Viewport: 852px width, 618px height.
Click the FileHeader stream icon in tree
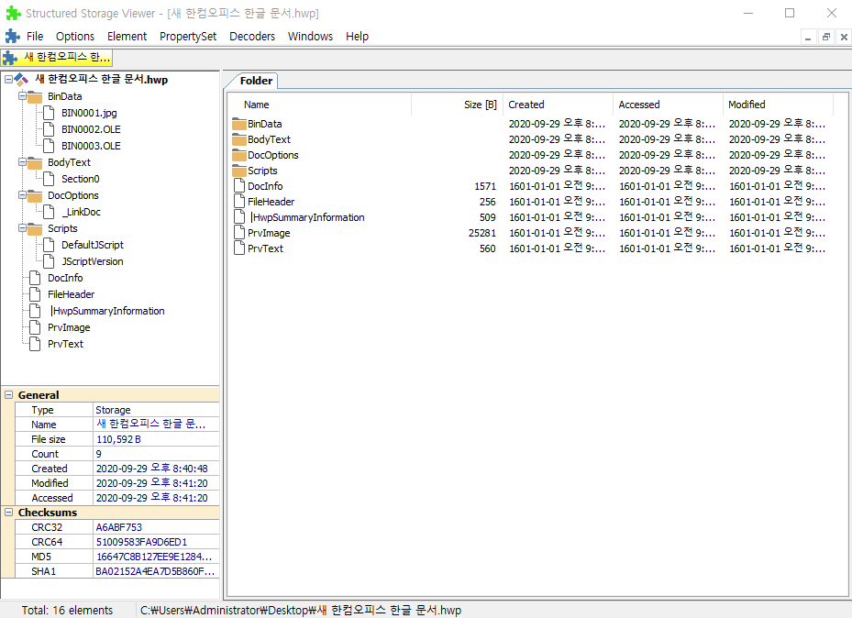(35, 294)
